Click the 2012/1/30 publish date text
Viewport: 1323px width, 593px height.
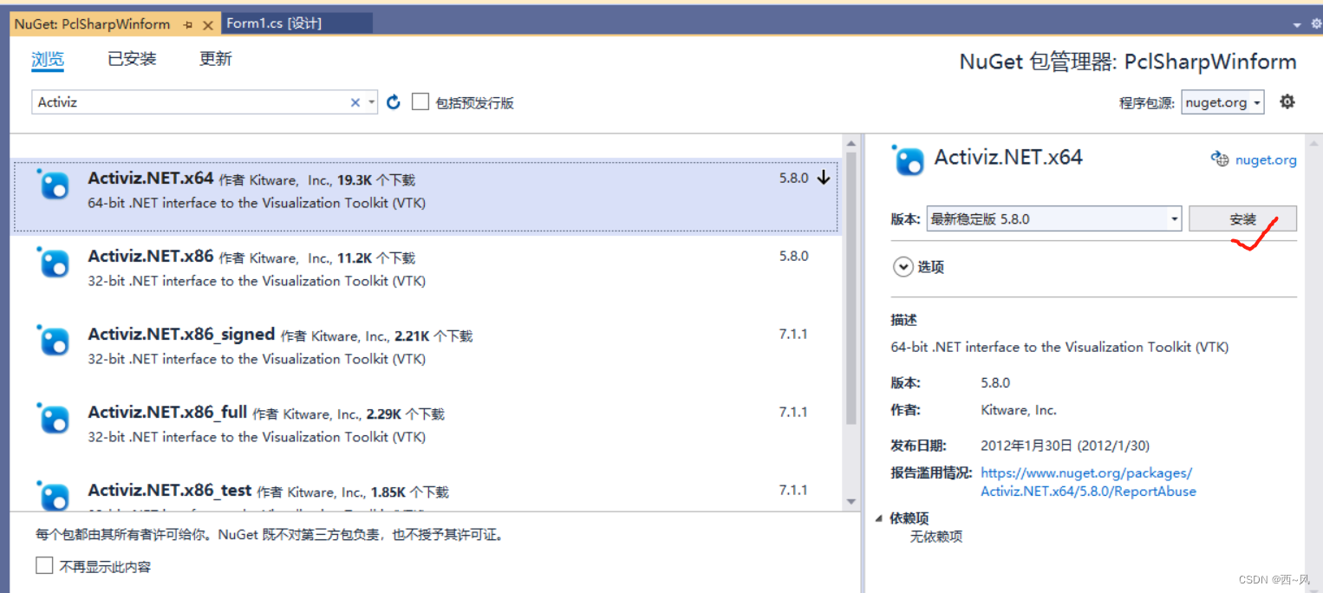[x=1065, y=446]
